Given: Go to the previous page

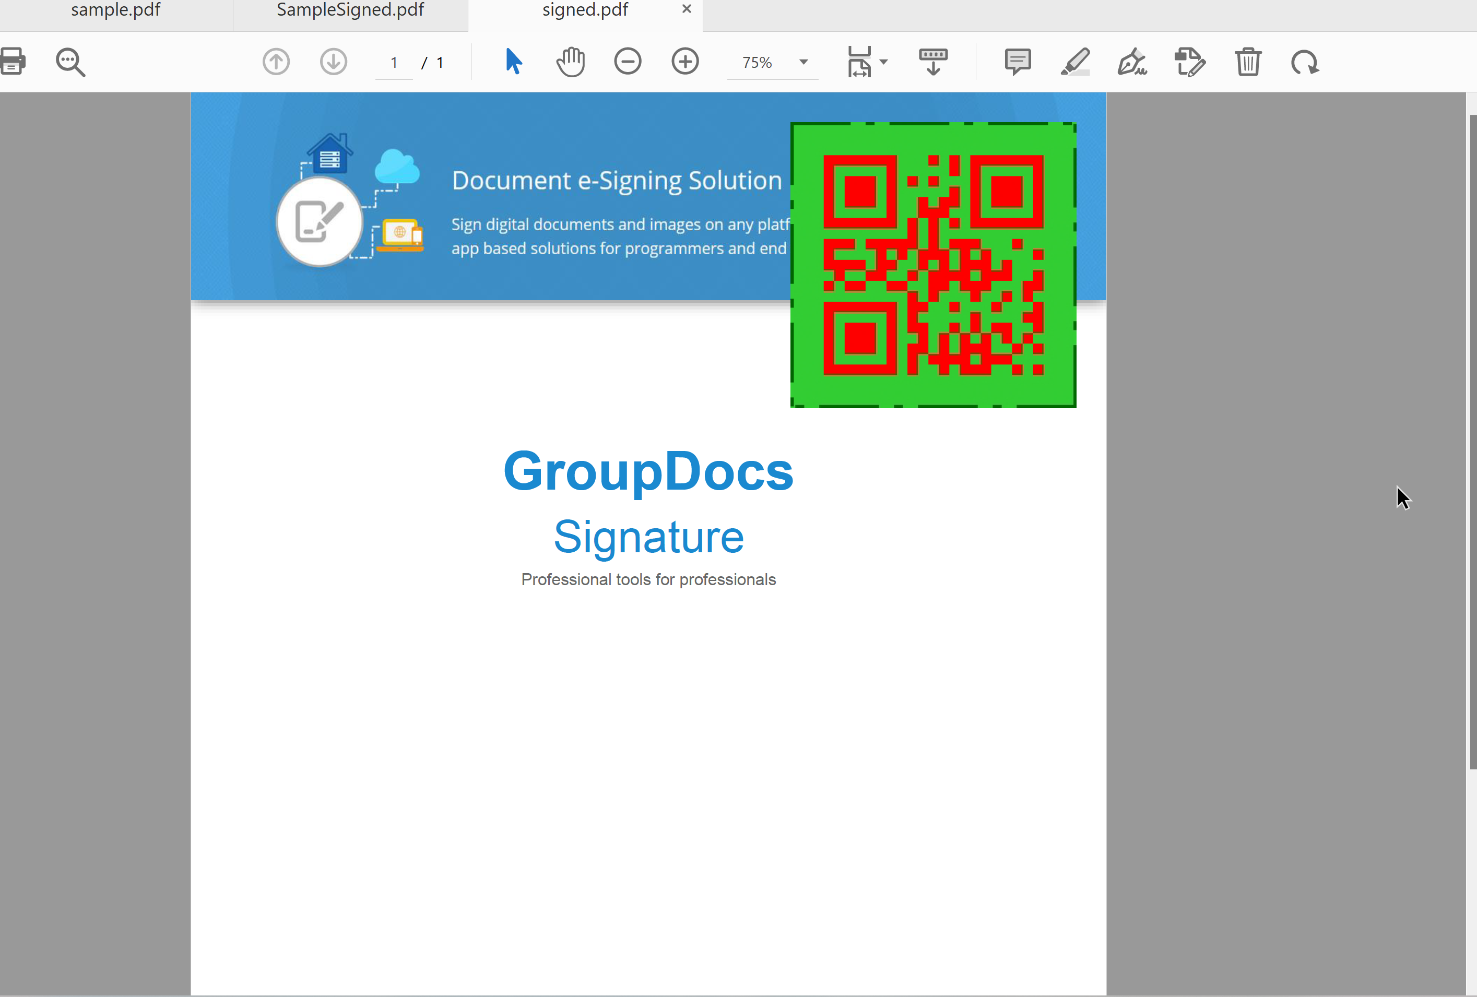Looking at the screenshot, I should point(276,62).
